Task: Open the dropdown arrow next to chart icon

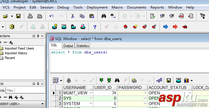Action: [192, 80]
